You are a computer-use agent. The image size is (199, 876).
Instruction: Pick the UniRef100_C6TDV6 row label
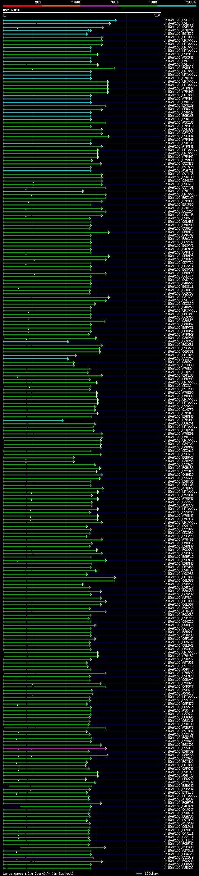tap(178, 355)
